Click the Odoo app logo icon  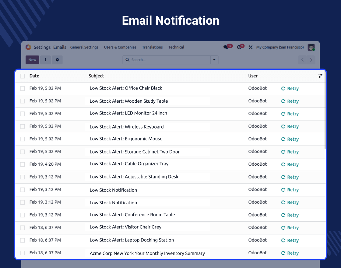pyautogui.click(x=28, y=47)
